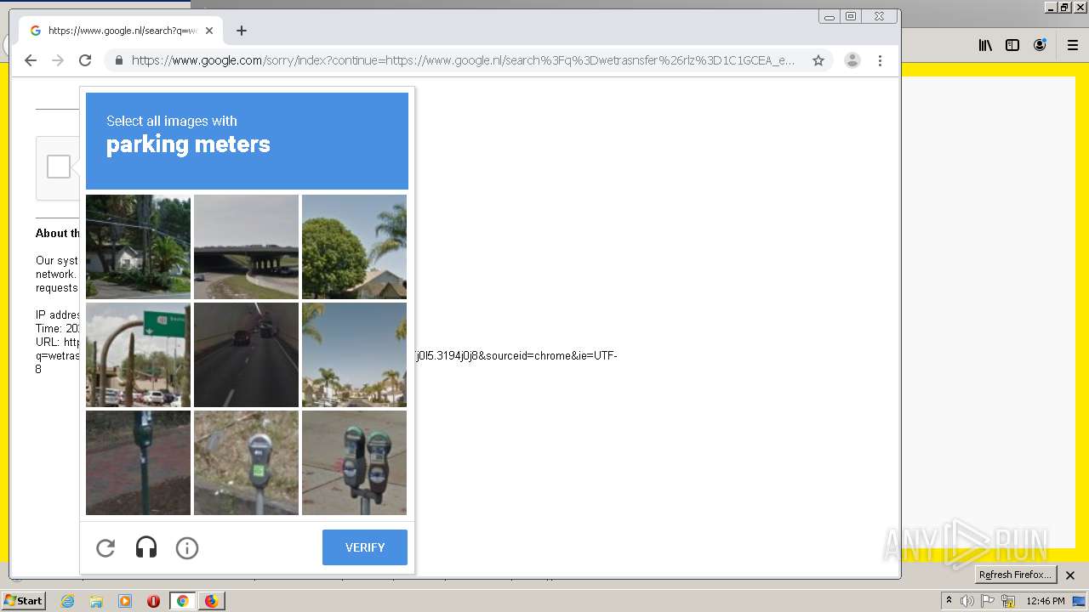Reload the Chrome page
The image size is (1089, 612).
pyautogui.click(x=85, y=60)
